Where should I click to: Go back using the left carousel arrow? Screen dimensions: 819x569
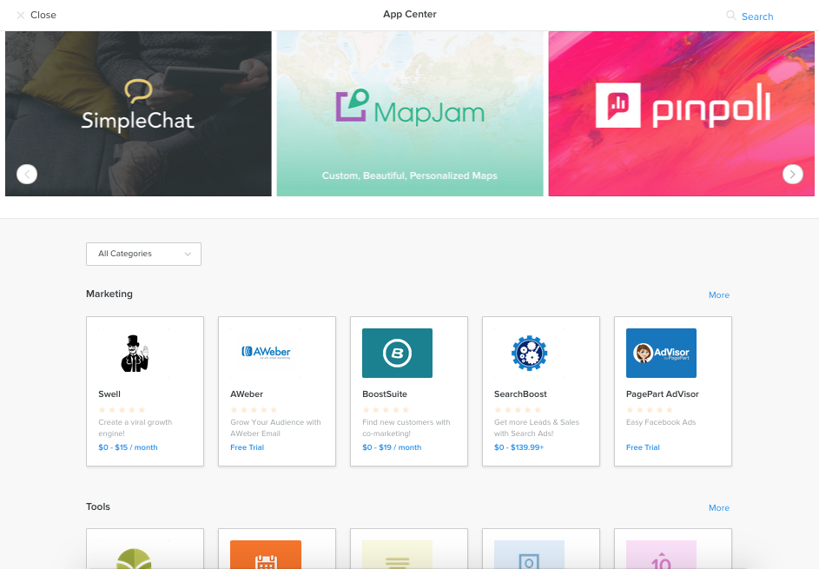27,174
